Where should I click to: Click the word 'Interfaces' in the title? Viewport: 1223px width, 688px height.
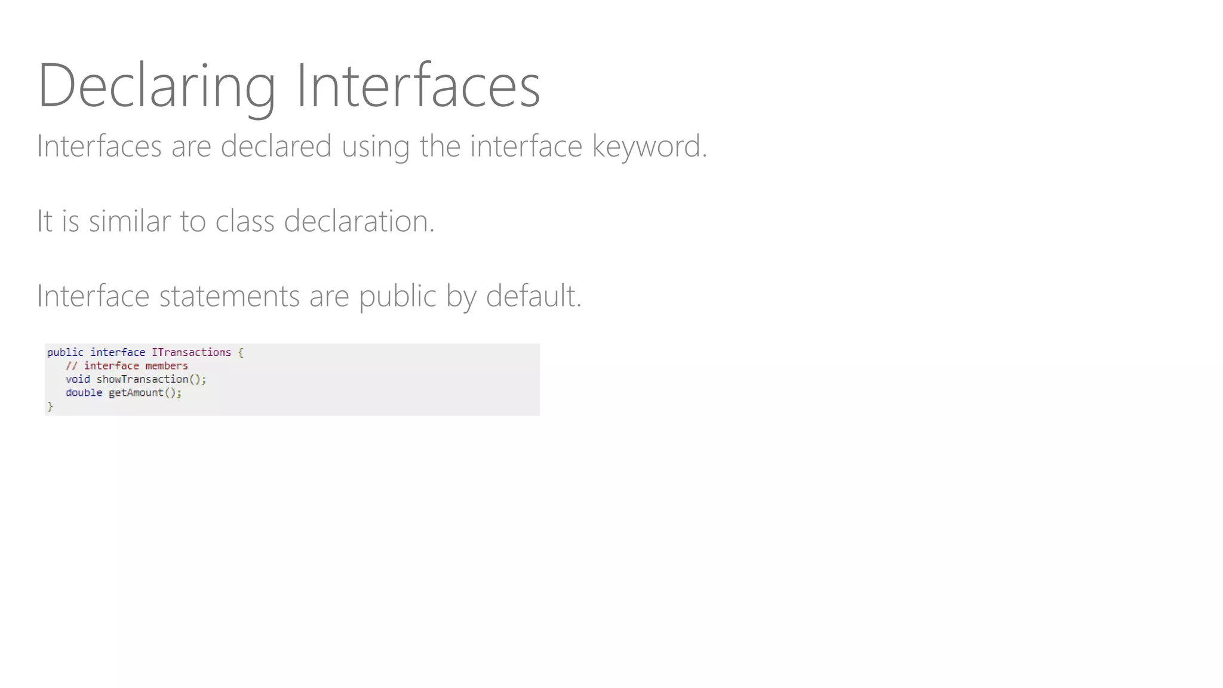click(418, 85)
